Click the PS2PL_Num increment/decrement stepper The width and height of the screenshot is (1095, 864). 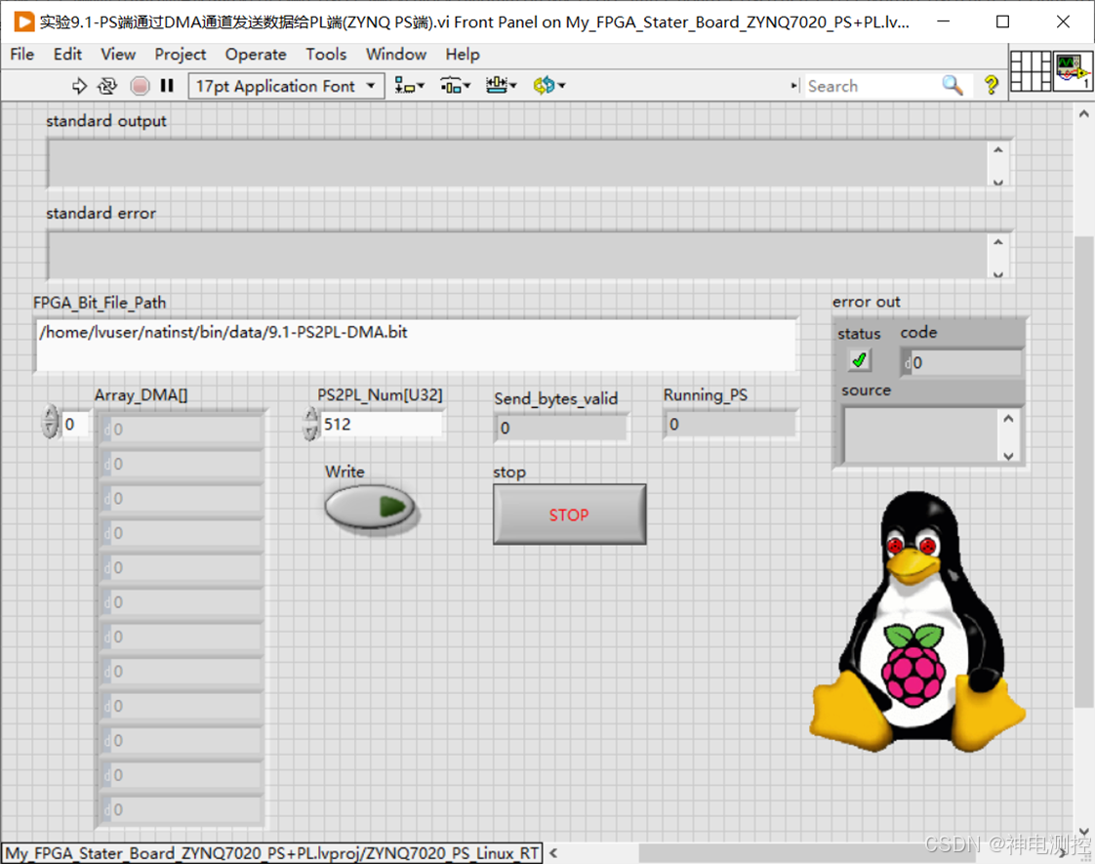point(310,424)
